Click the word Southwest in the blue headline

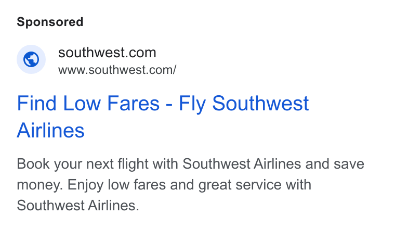click(x=260, y=103)
